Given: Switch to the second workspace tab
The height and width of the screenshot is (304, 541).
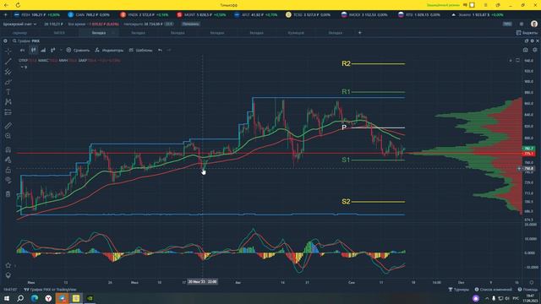Looking at the screenshot, I should pyautogui.click(x=59, y=33).
